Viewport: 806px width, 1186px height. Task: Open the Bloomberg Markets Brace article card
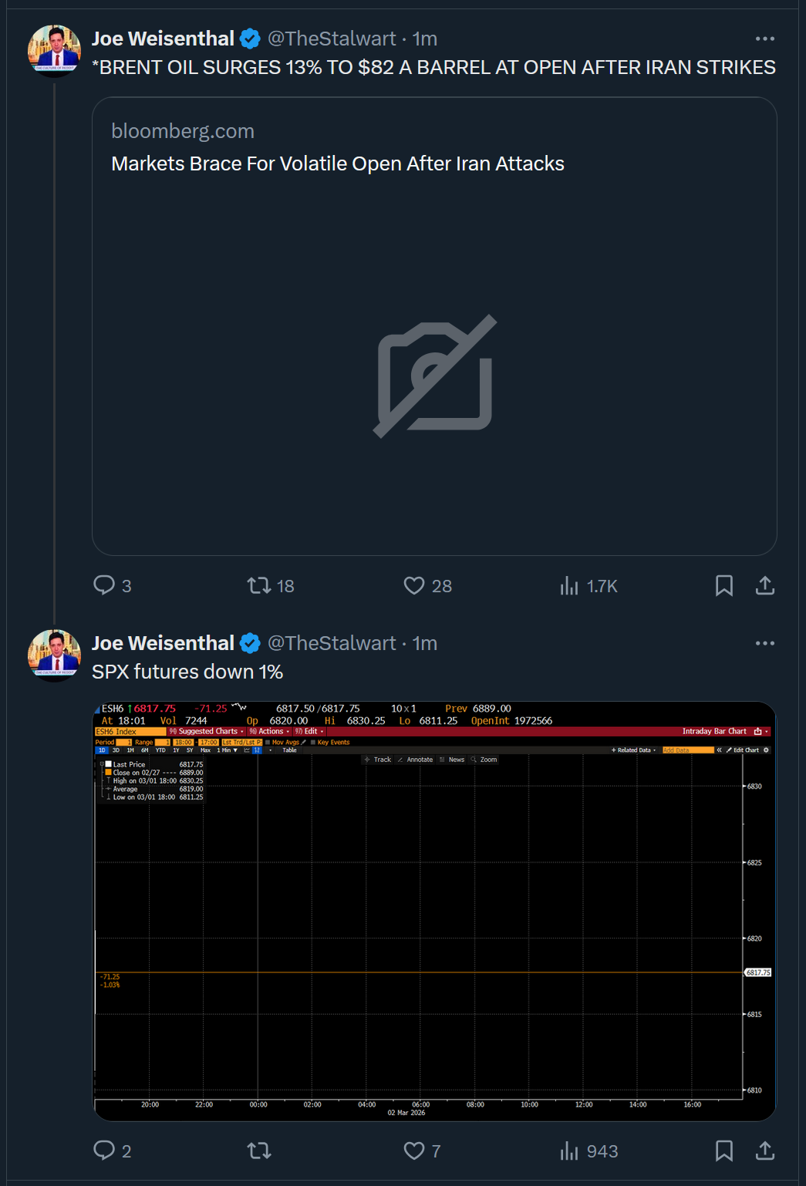click(x=434, y=326)
